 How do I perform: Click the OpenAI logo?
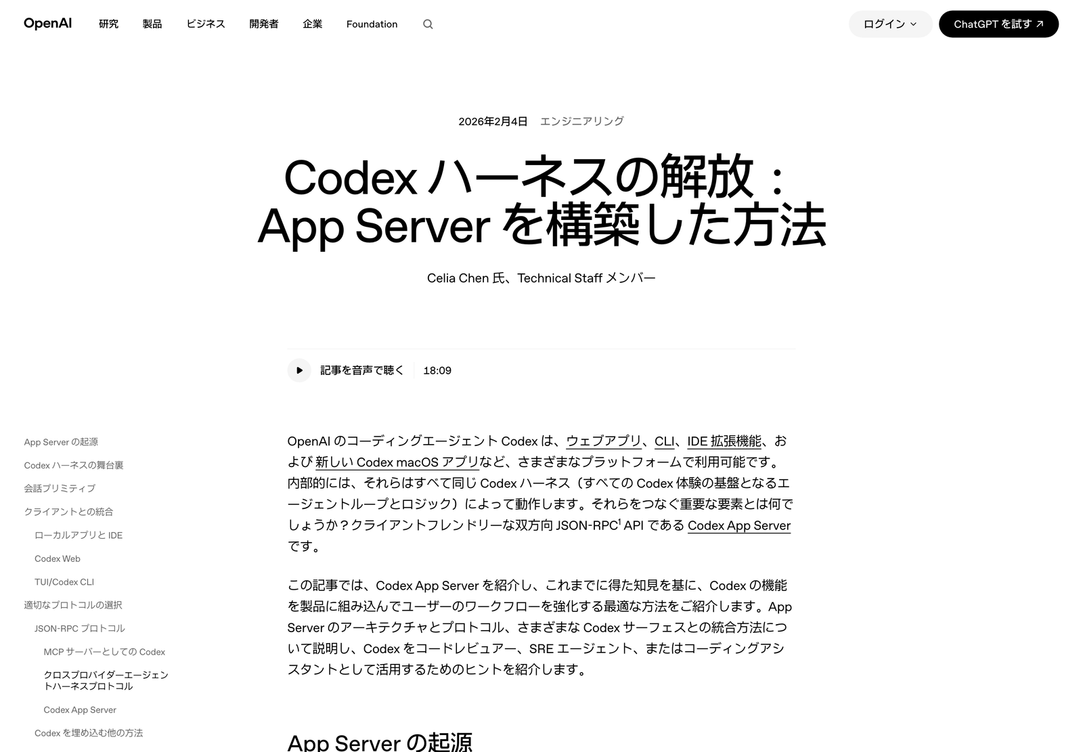pos(47,23)
